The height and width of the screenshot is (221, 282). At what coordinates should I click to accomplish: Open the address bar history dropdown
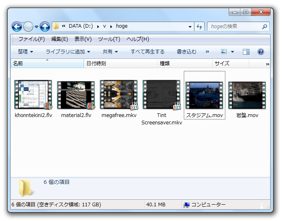[190, 27]
